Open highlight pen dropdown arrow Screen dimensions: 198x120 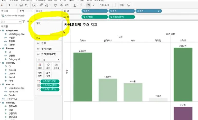pos(78,5)
